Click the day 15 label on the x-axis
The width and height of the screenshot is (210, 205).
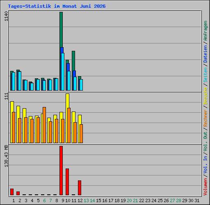point(98,200)
